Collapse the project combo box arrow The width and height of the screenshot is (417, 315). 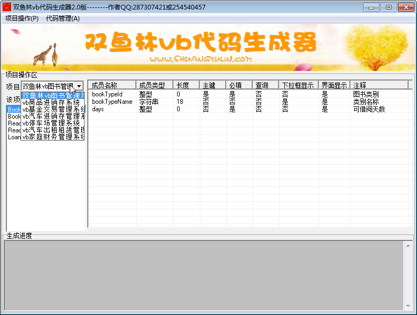pyautogui.click(x=79, y=86)
